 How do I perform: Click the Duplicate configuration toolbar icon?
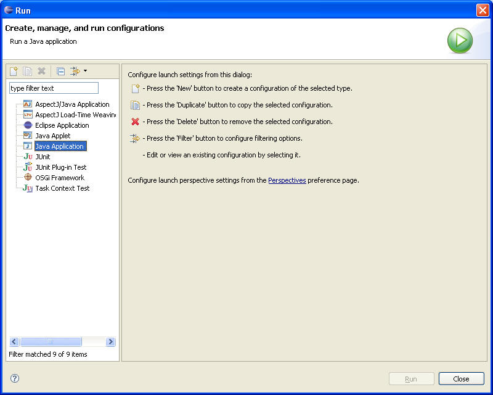coord(28,72)
